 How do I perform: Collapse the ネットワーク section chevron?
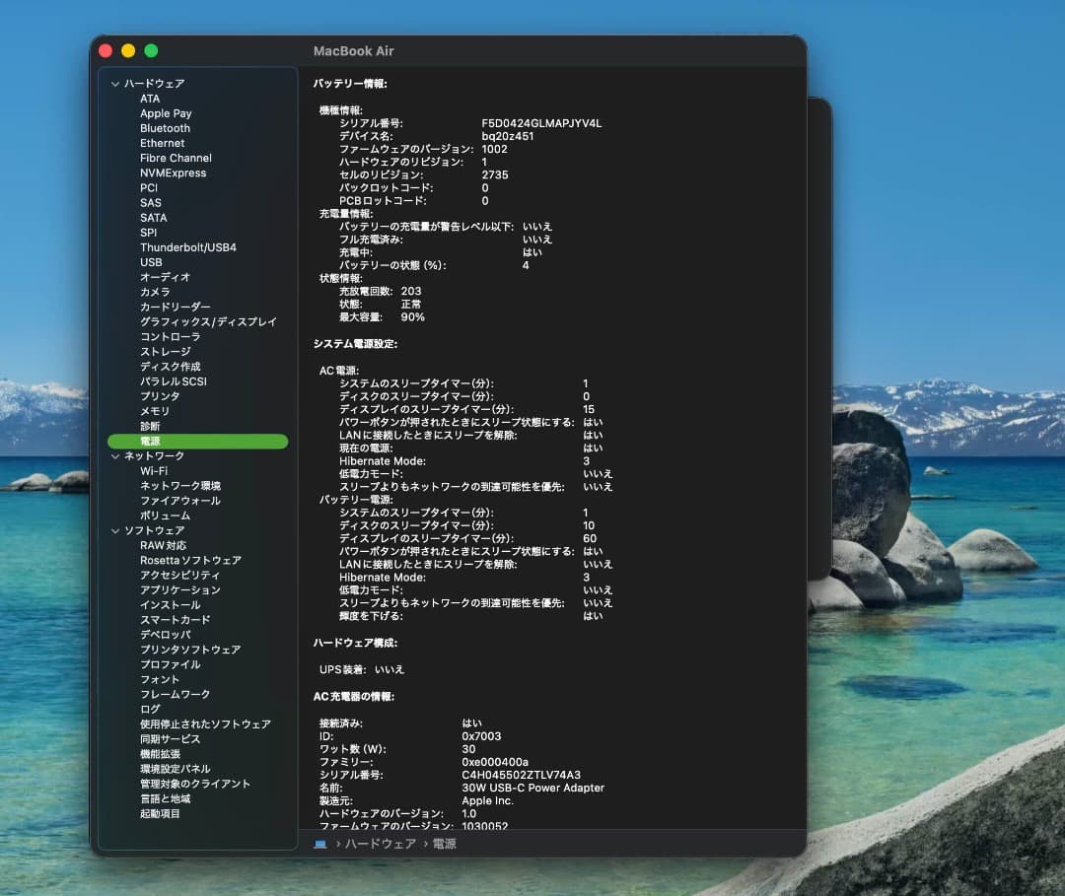[x=115, y=456]
